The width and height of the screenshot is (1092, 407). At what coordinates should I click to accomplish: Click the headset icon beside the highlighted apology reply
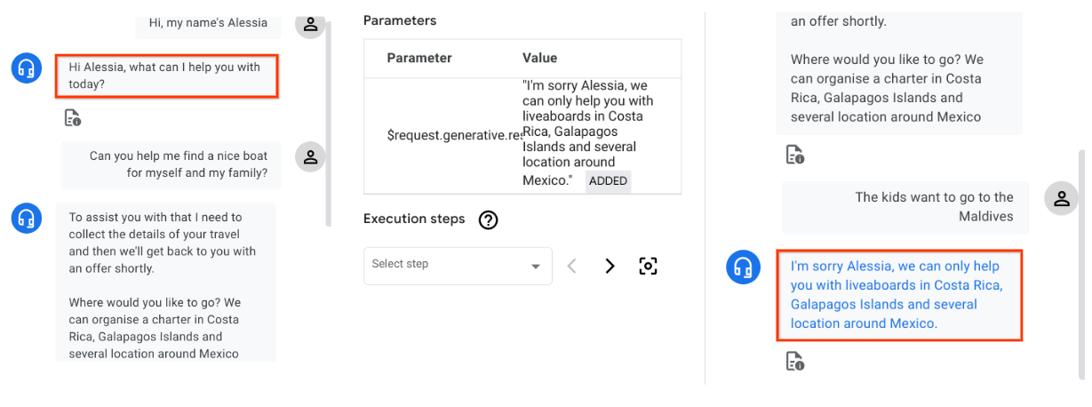coord(742,267)
